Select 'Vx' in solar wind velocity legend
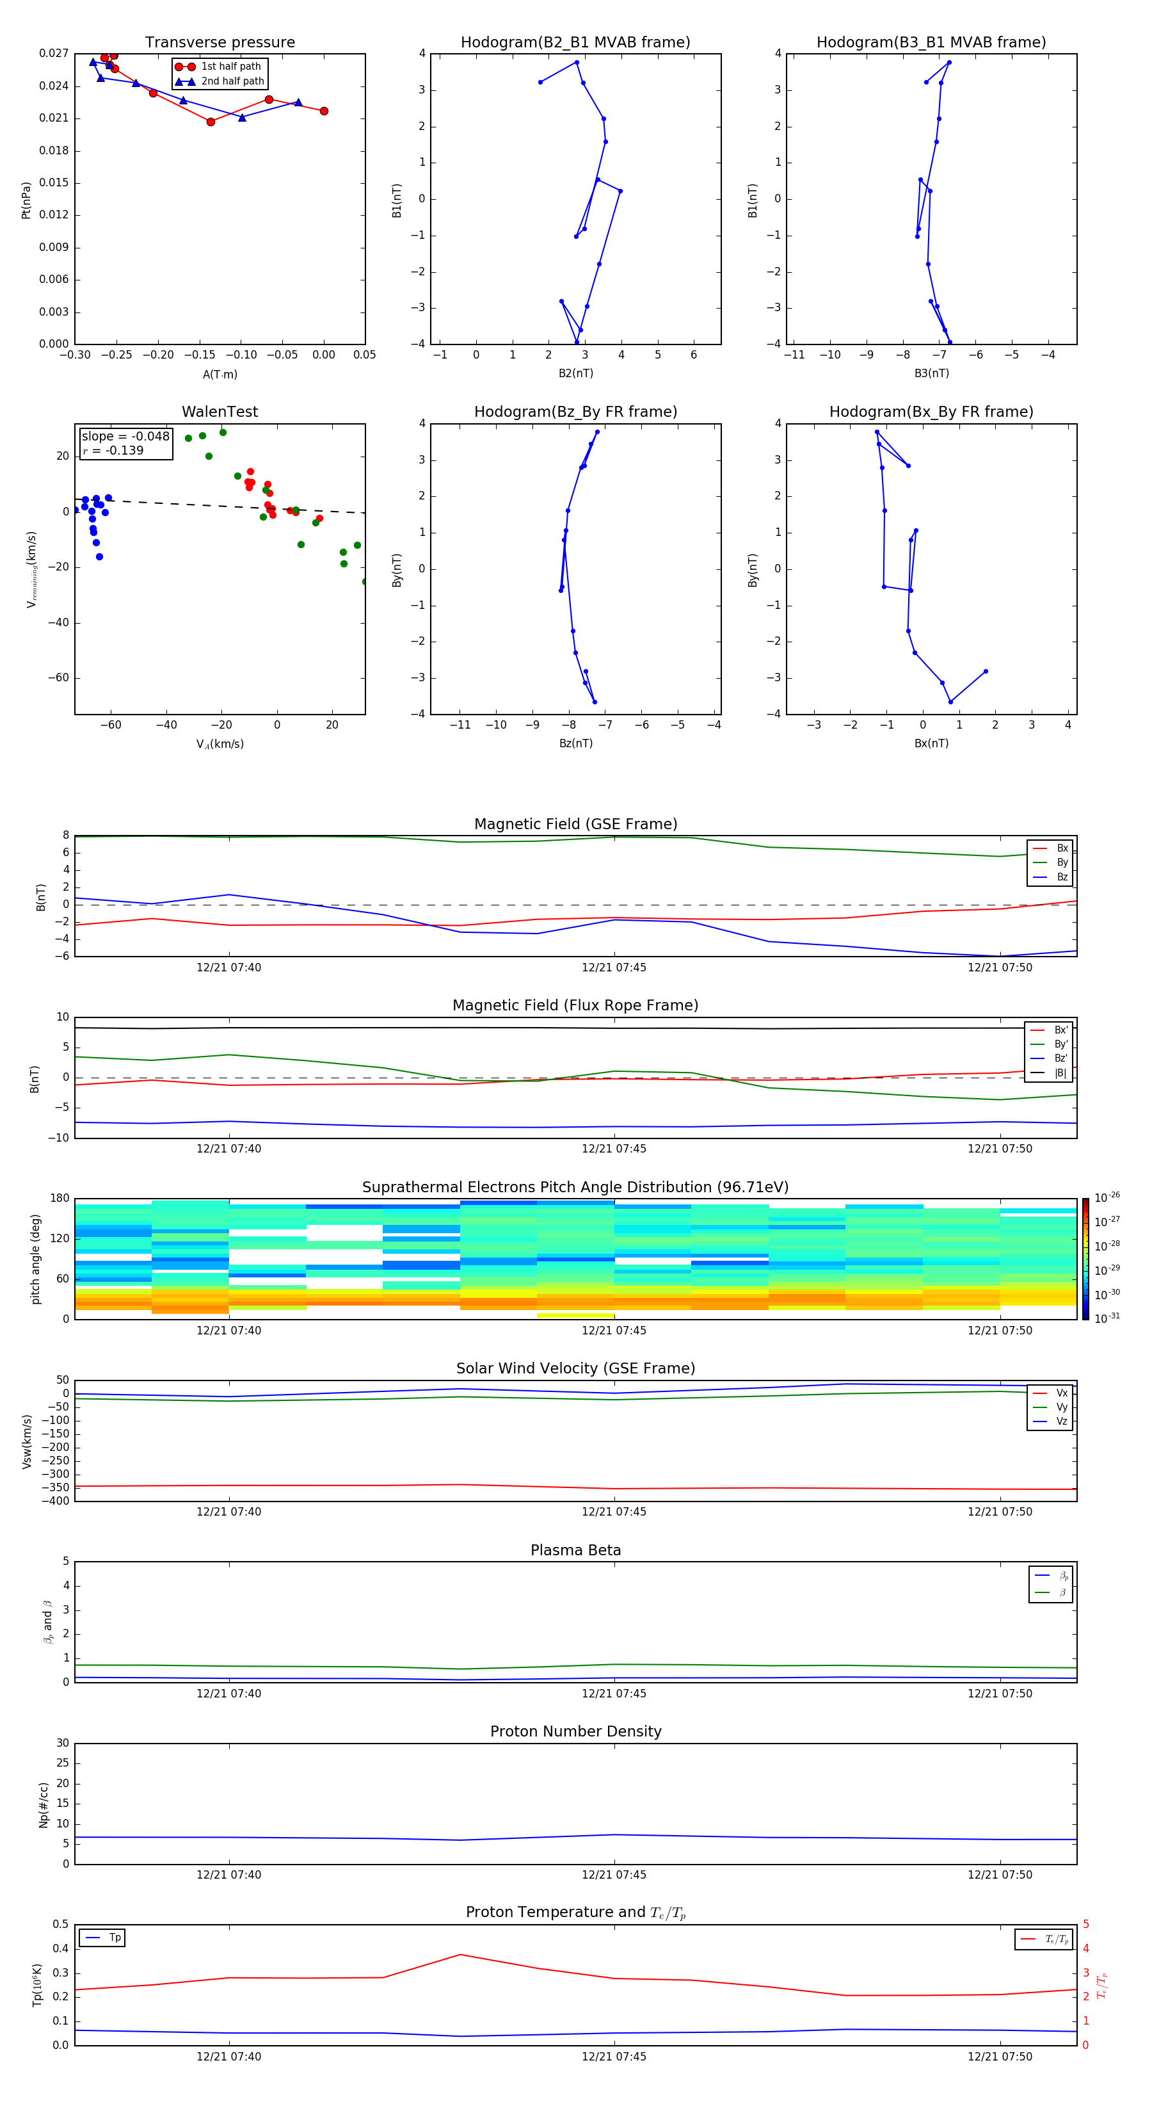Screen dimensions: 1152x2113 click(x=1050, y=1393)
